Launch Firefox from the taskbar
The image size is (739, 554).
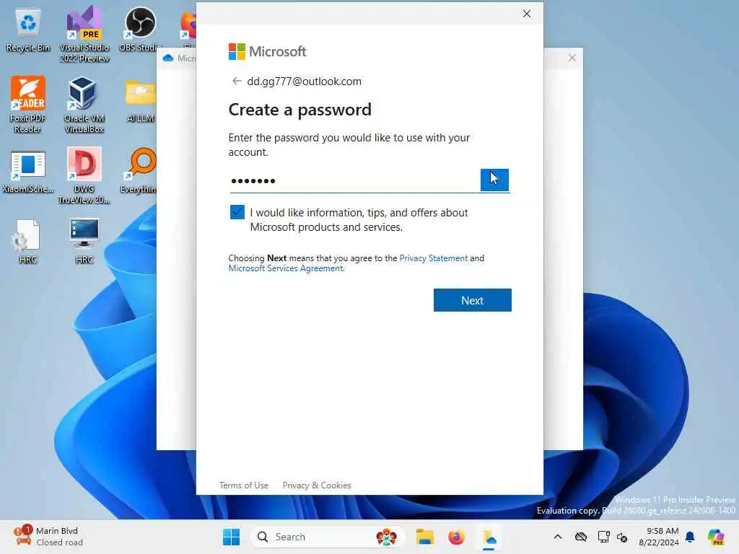[x=456, y=537]
